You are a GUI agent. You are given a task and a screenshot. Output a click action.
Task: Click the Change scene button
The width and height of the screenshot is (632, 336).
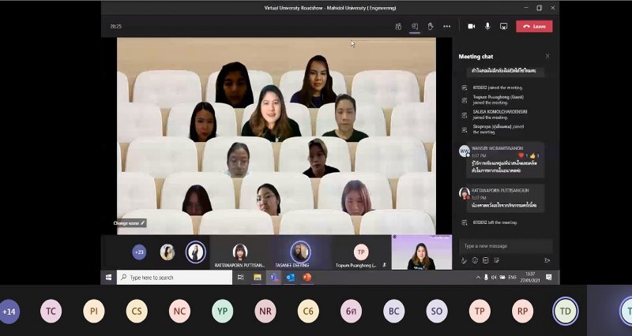pos(130,223)
